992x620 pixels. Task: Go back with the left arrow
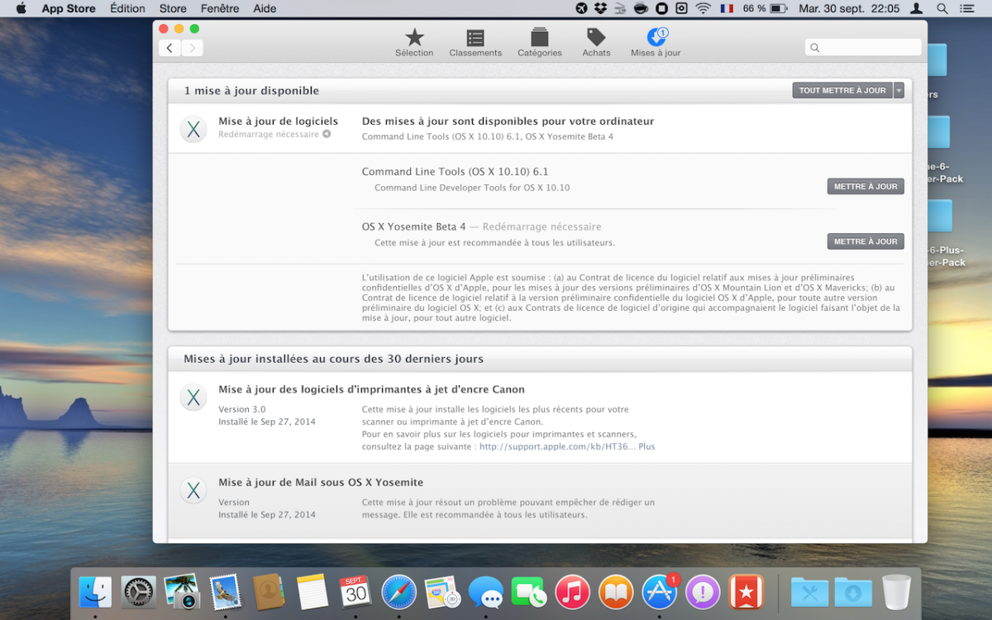coord(169,48)
